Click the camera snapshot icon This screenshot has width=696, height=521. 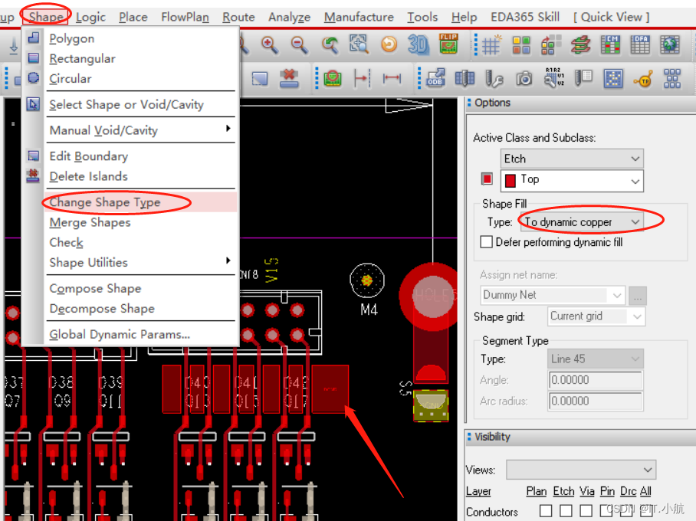(524, 78)
